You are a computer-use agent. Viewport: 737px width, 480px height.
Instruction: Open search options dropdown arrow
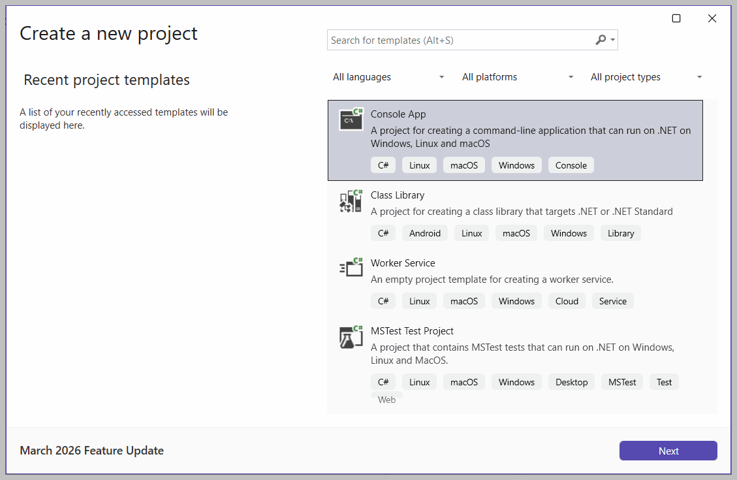pyautogui.click(x=613, y=40)
